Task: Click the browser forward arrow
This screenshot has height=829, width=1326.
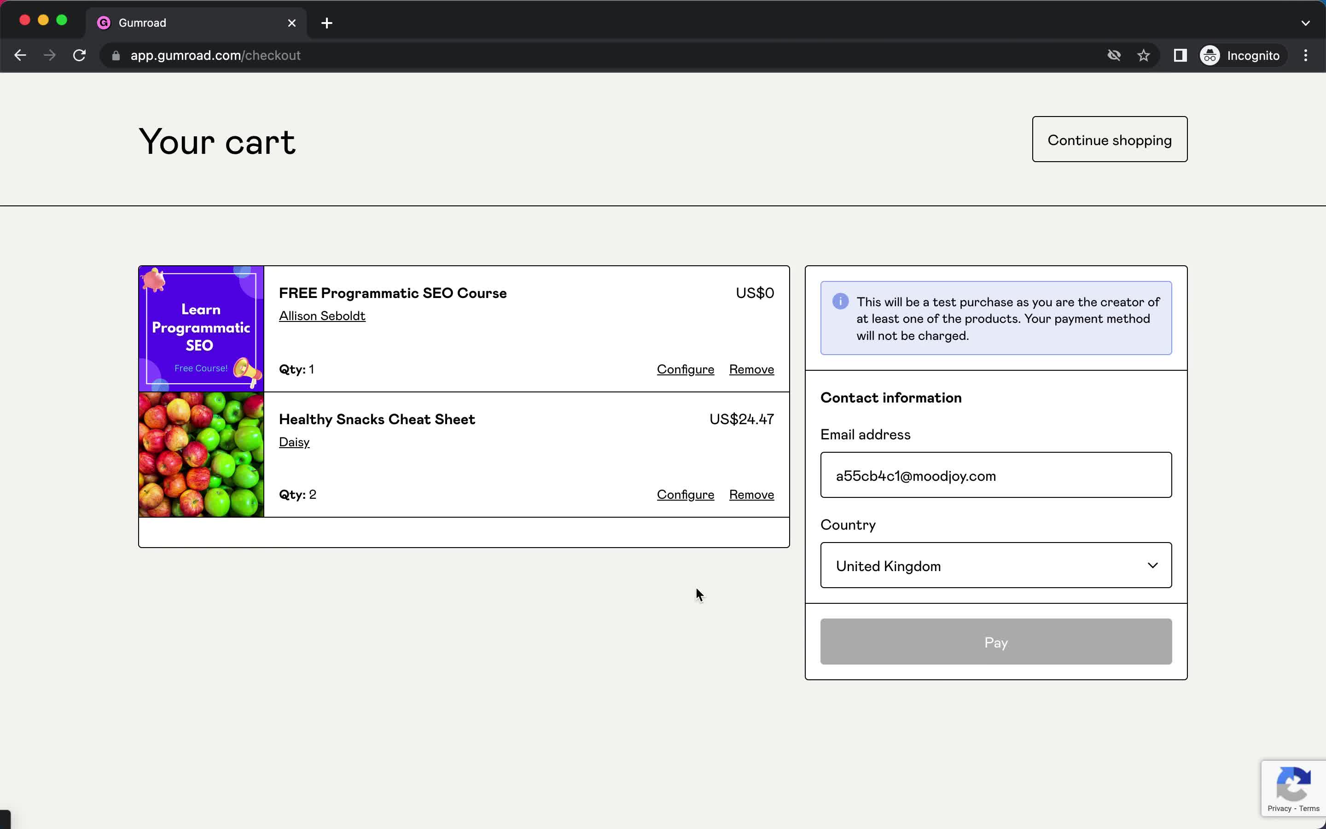Action: click(50, 55)
